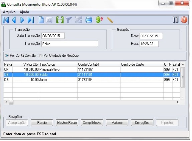The height and width of the screenshot is (141, 192).
Task: Click the horizontal scrollbar thumb
Action: pos(11,102)
